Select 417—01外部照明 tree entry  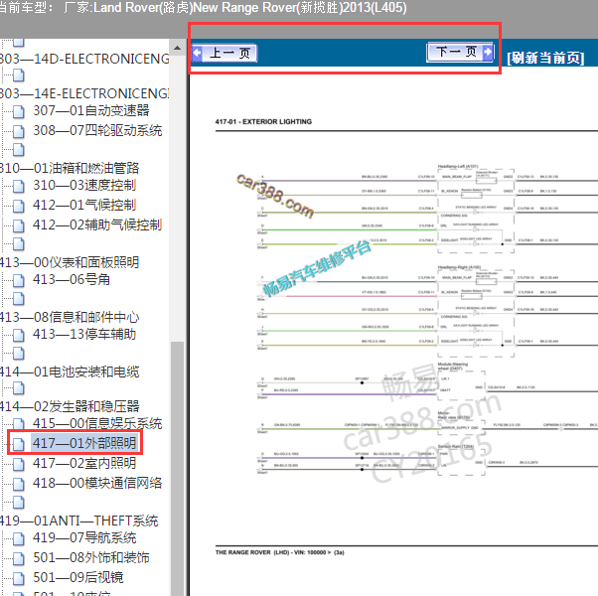coord(84,443)
